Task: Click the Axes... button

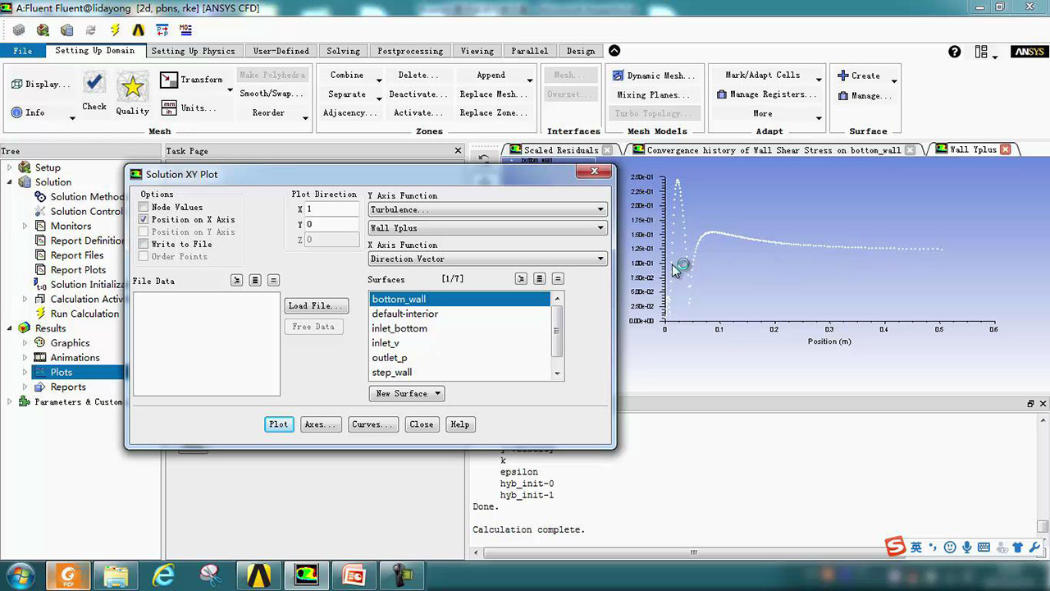Action: coord(321,424)
